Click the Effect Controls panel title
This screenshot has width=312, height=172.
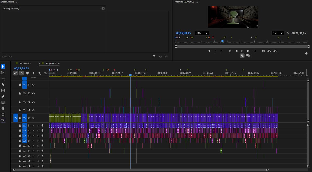(7, 2)
